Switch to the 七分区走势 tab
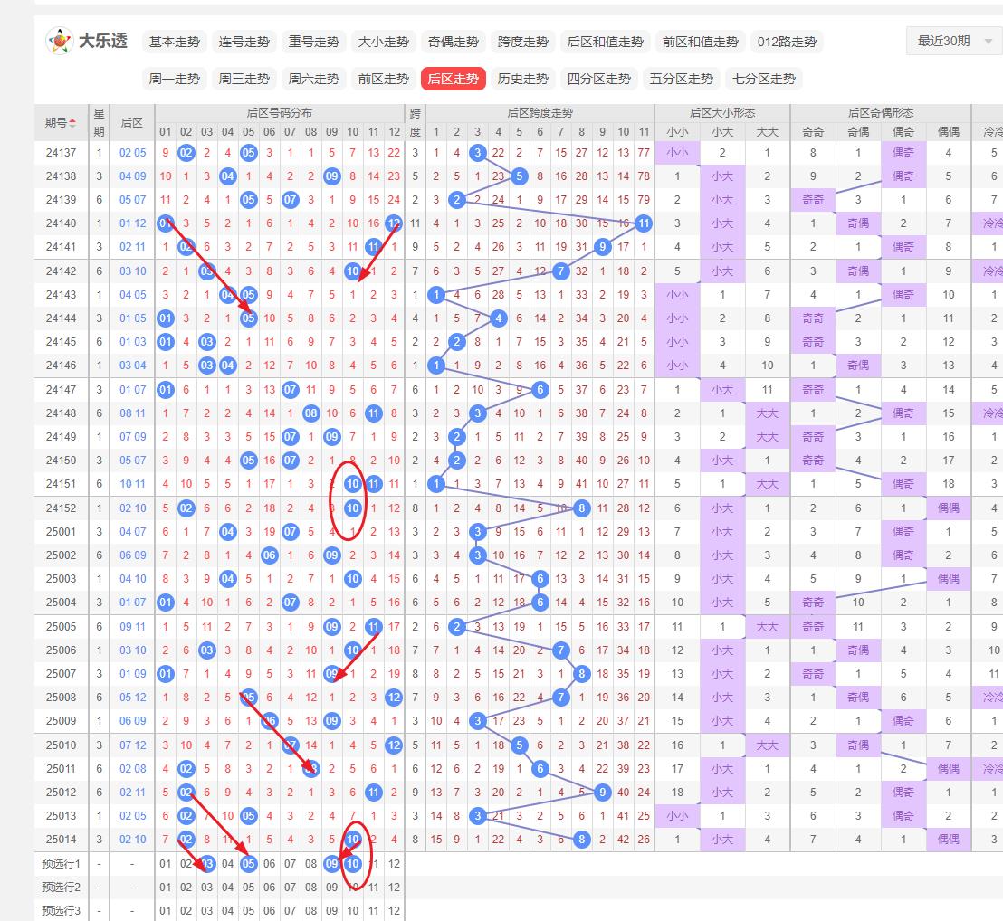Image resolution: width=1003 pixels, height=921 pixels. tap(764, 79)
